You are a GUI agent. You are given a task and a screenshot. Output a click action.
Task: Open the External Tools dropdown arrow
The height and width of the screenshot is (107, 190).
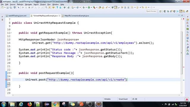pos(97,7)
